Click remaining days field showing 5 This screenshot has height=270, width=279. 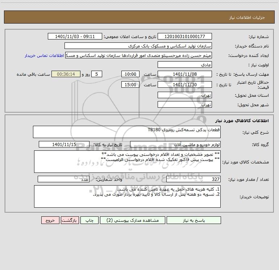(x=97, y=74)
